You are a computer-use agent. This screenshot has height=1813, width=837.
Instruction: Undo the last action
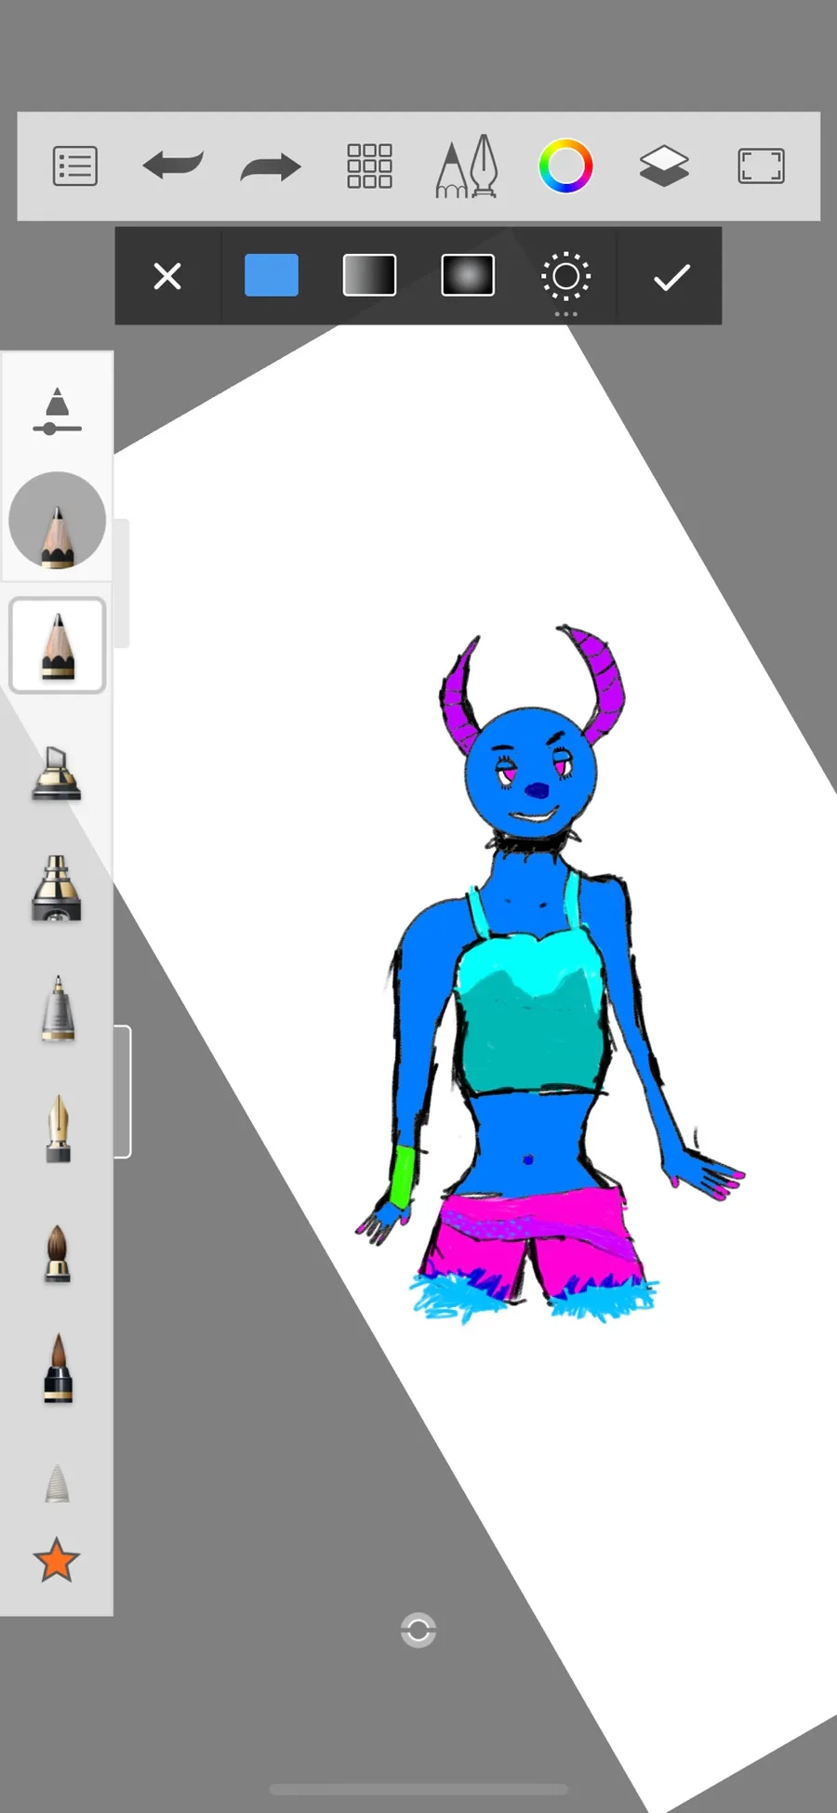point(173,166)
